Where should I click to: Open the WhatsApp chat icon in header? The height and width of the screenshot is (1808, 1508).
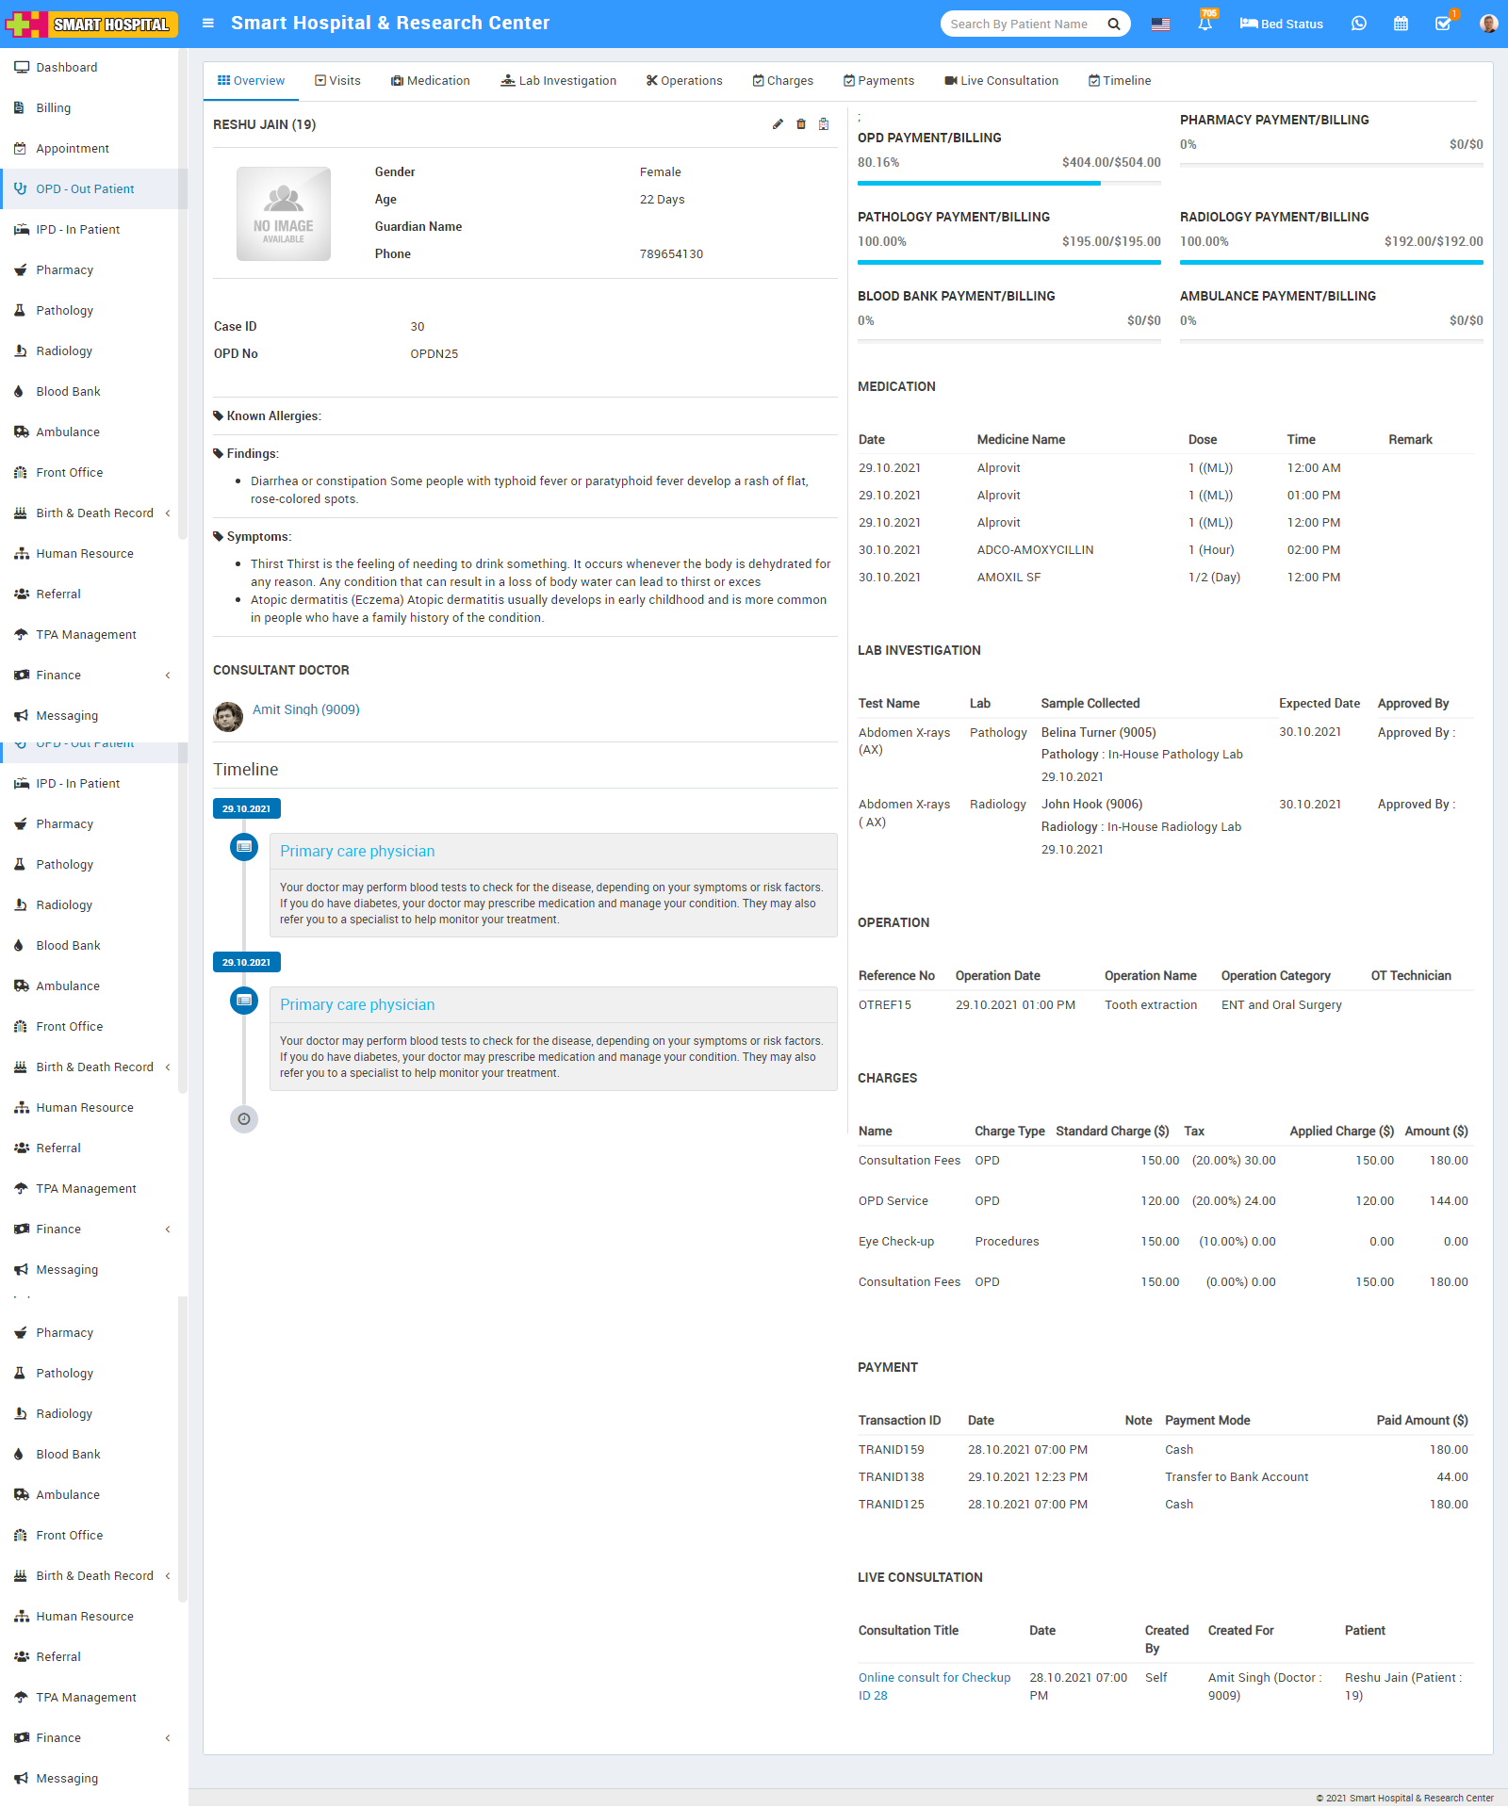[x=1358, y=24]
